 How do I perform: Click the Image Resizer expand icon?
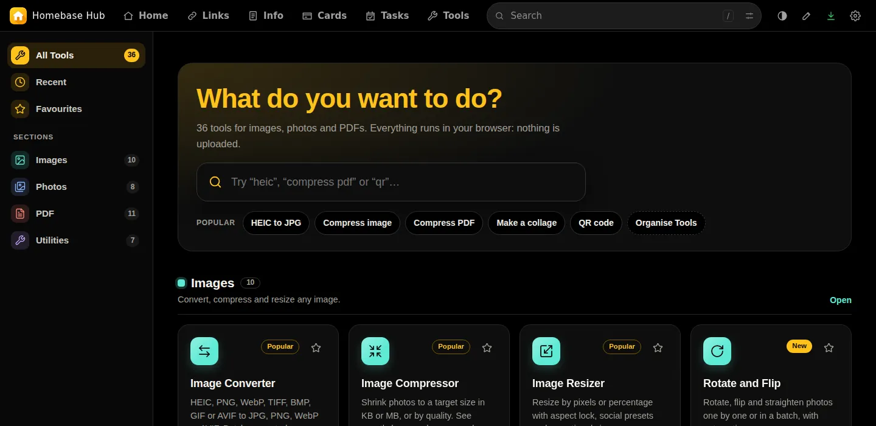point(546,351)
